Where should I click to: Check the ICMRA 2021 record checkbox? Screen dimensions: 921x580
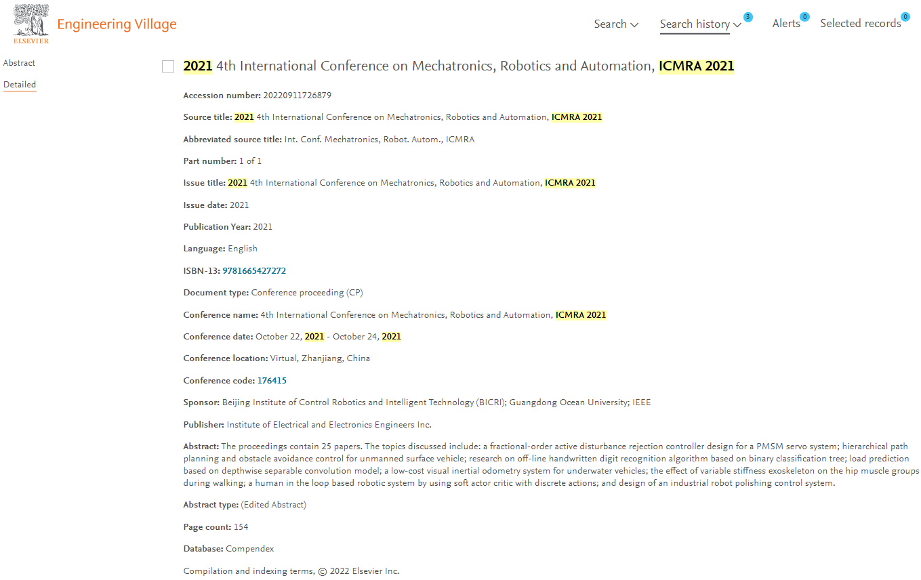[x=168, y=66]
